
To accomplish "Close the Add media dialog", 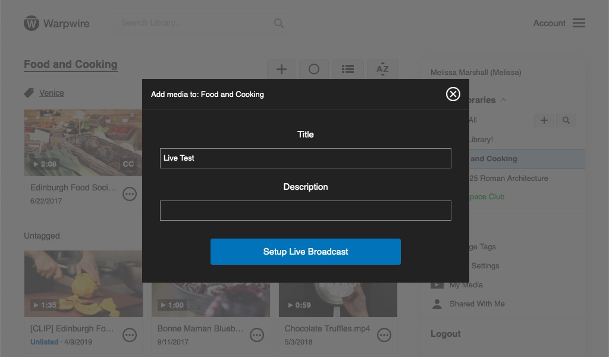I will tap(453, 94).
